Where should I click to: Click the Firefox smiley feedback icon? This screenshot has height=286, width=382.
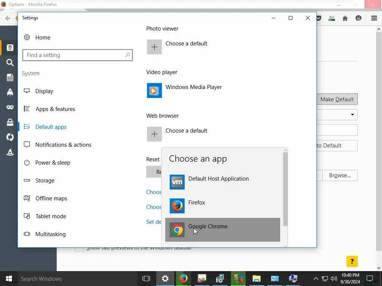358,18
